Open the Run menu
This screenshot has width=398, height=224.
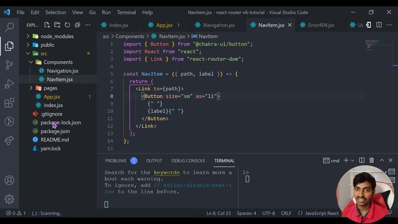pos(106,12)
